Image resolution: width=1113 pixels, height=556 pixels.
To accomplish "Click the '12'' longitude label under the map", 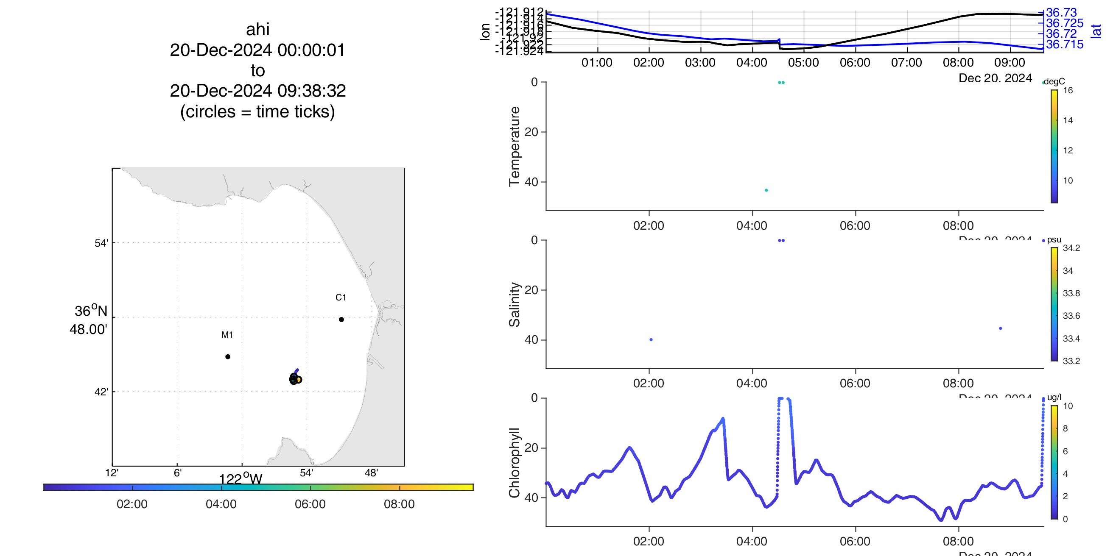I will pyautogui.click(x=112, y=473).
